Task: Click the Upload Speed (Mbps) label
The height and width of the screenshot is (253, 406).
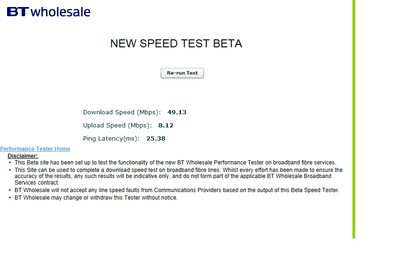Action: pos(117,126)
